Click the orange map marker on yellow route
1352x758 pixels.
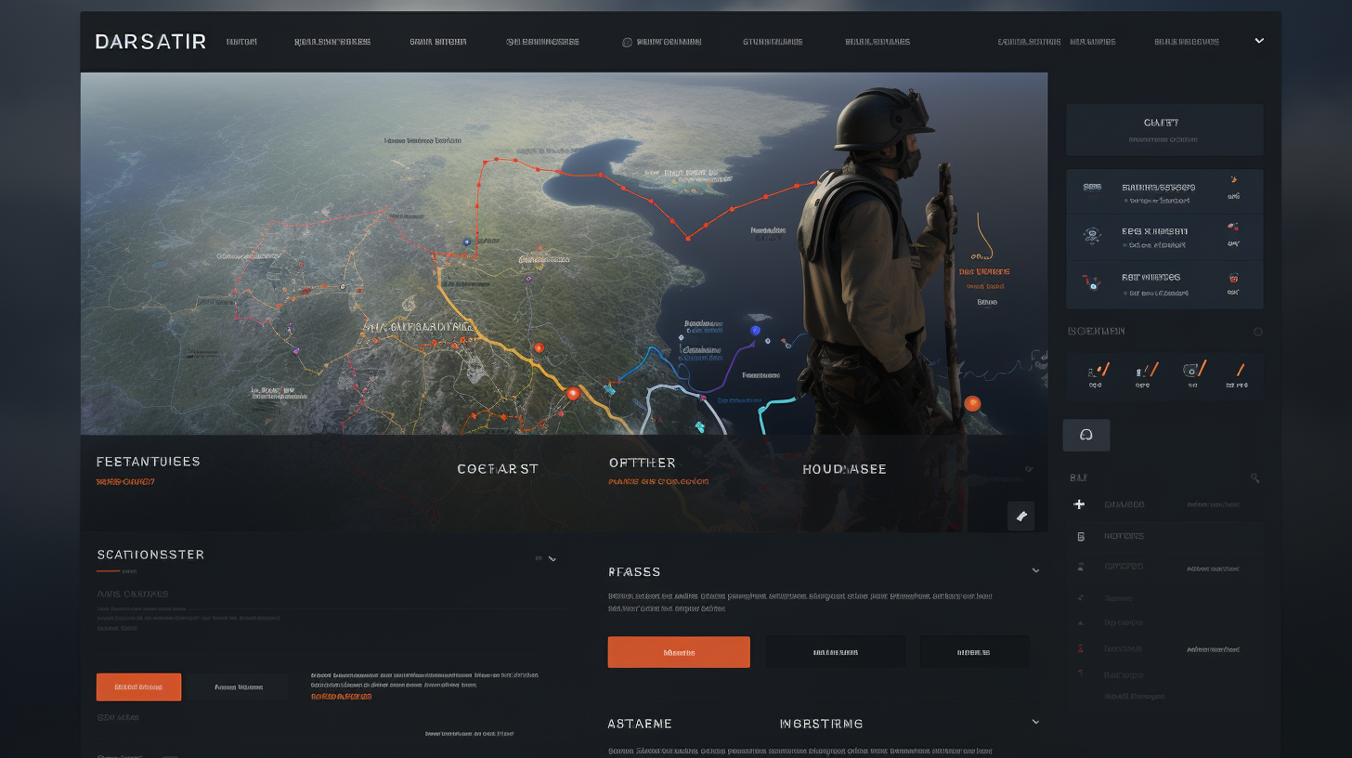(573, 394)
